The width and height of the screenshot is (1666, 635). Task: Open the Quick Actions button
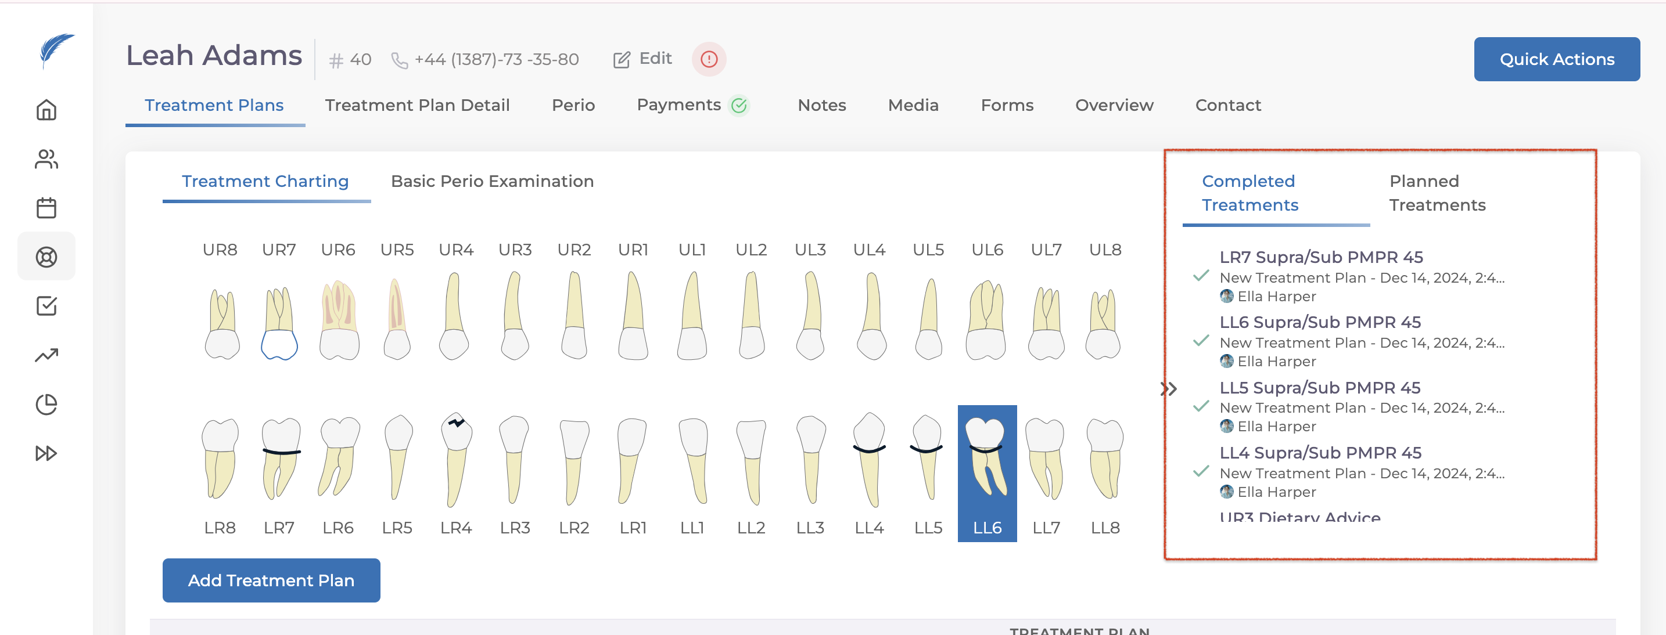[1556, 59]
